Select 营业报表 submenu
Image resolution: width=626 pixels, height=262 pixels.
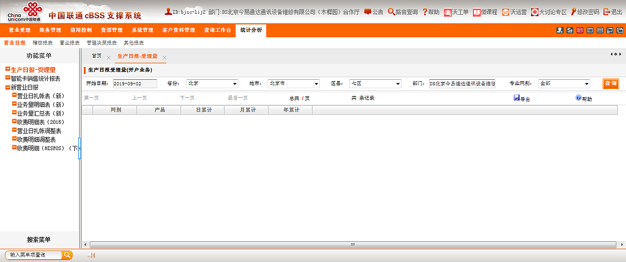[69, 43]
